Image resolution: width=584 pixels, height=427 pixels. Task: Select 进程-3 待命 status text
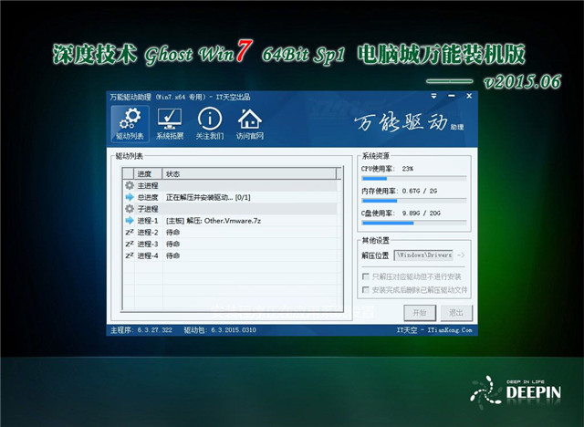pyautogui.click(x=172, y=244)
